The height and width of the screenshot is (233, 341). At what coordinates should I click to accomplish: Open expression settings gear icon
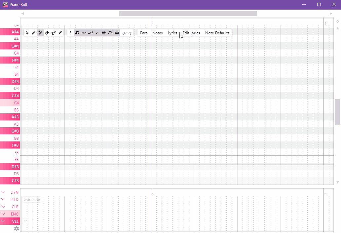(17, 229)
